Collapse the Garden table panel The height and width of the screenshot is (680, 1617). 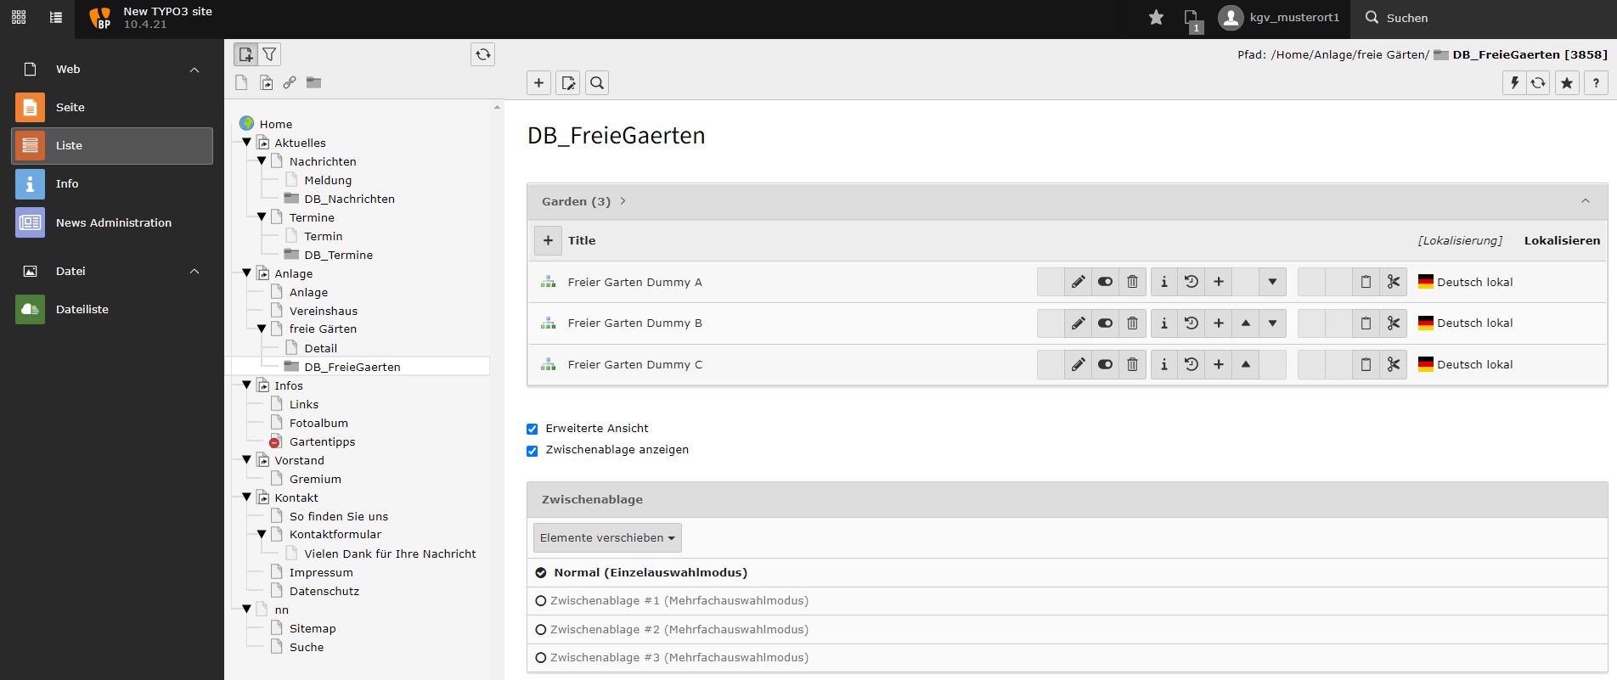[1585, 201]
